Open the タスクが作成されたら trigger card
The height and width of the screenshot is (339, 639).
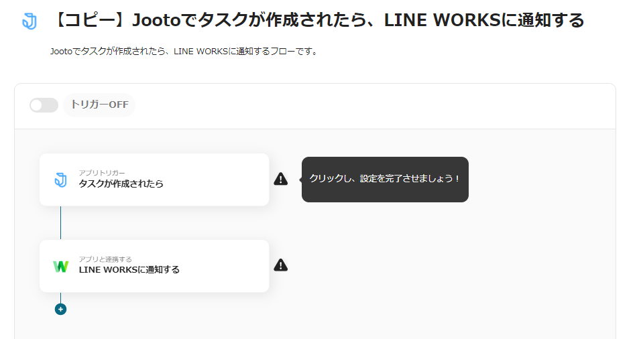point(154,180)
